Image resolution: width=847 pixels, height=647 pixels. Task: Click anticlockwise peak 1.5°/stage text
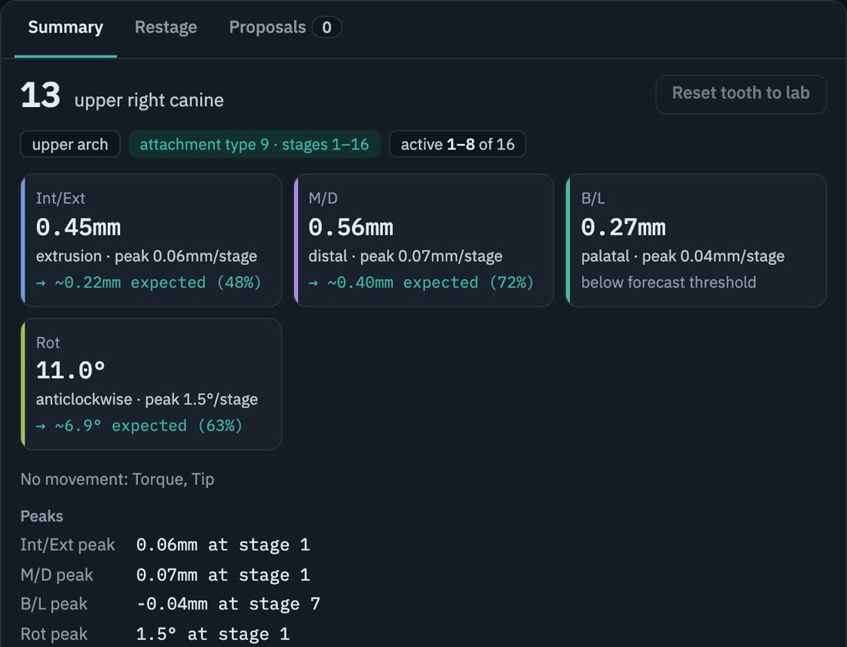pyautogui.click(x=147, y=400)
